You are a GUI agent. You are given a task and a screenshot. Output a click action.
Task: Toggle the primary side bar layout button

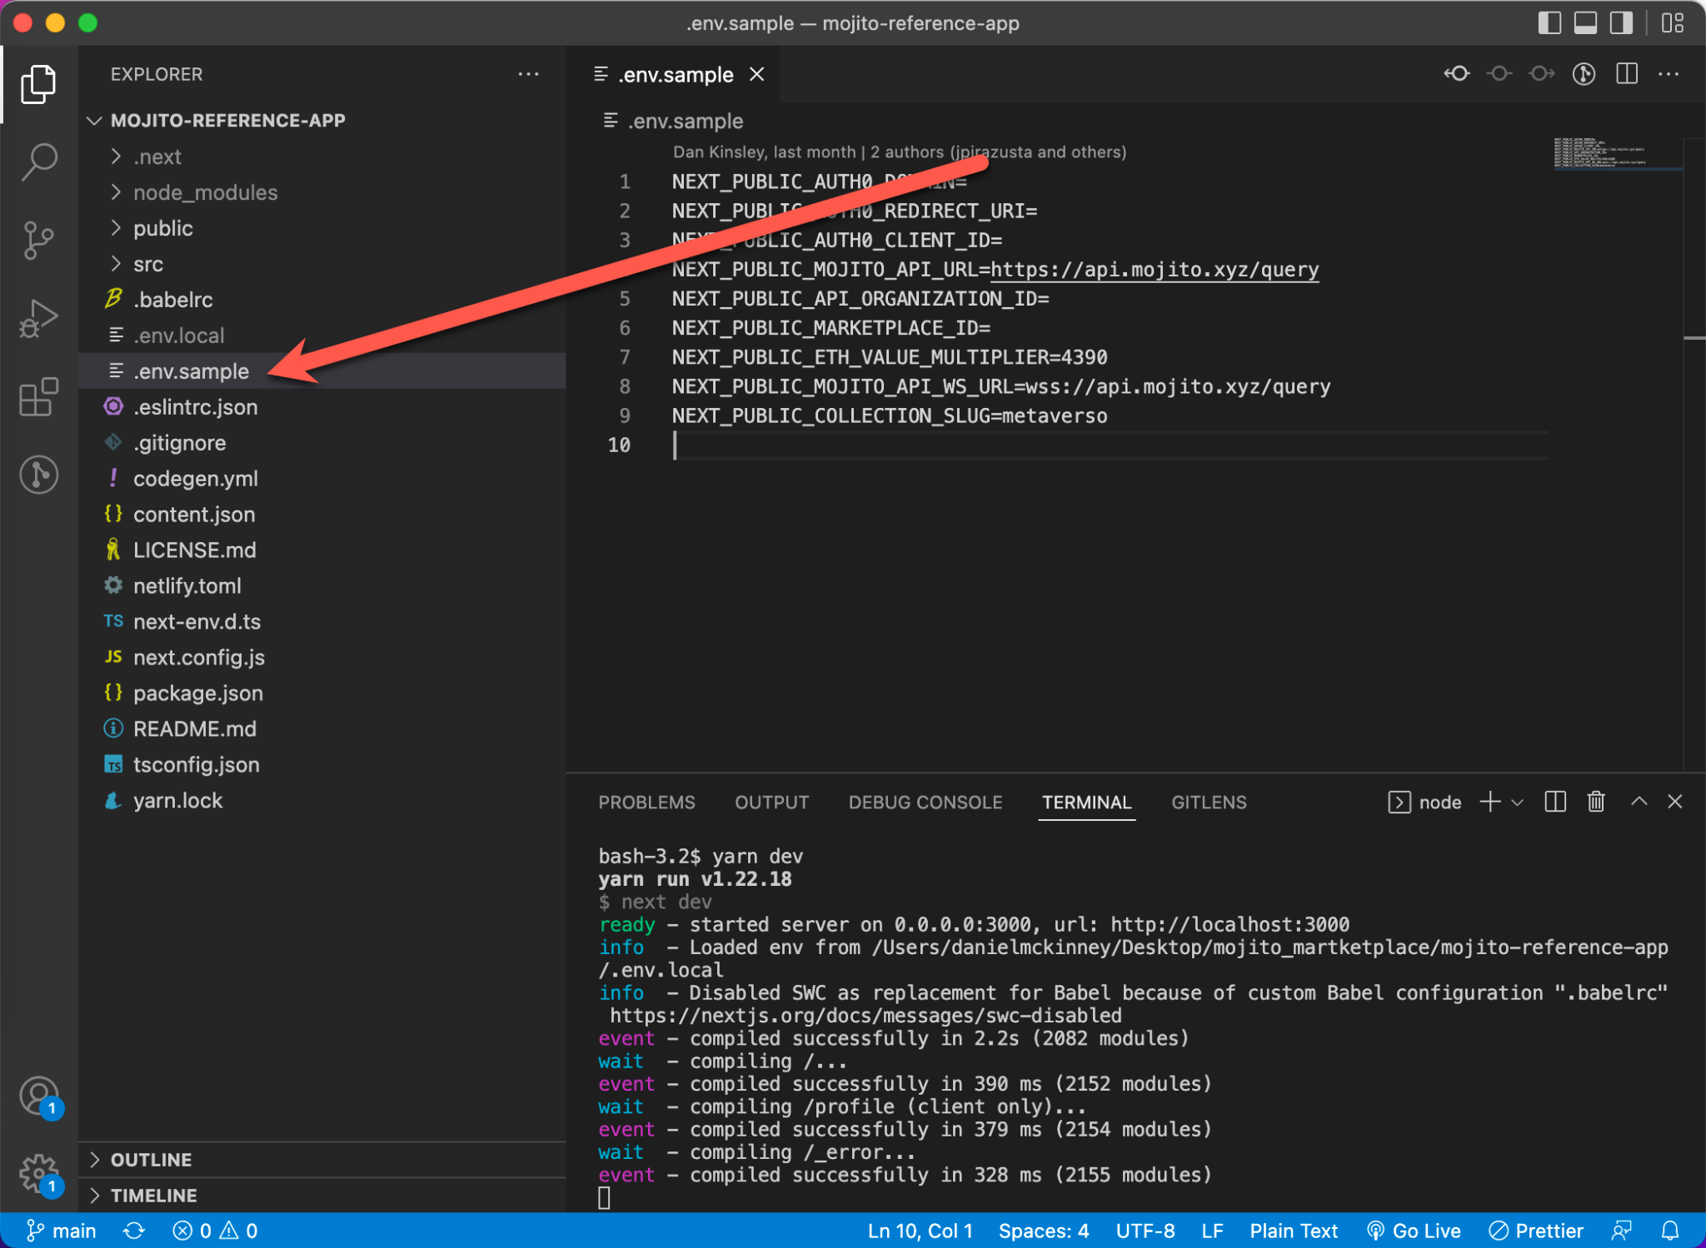(1549, 22)
